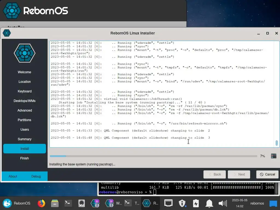280x210 pixels.
Task: Select the Advanced step
Action: (24, 110)
